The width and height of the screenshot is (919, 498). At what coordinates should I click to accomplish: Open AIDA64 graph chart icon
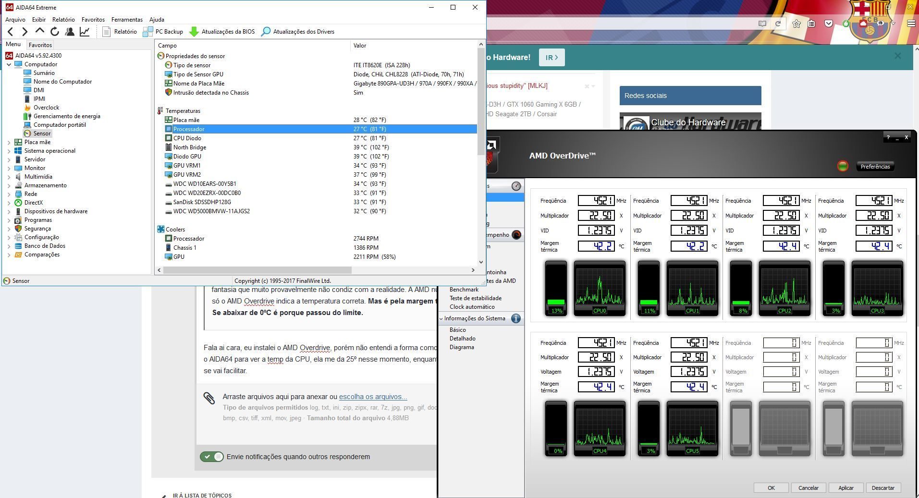pos(85,32)
